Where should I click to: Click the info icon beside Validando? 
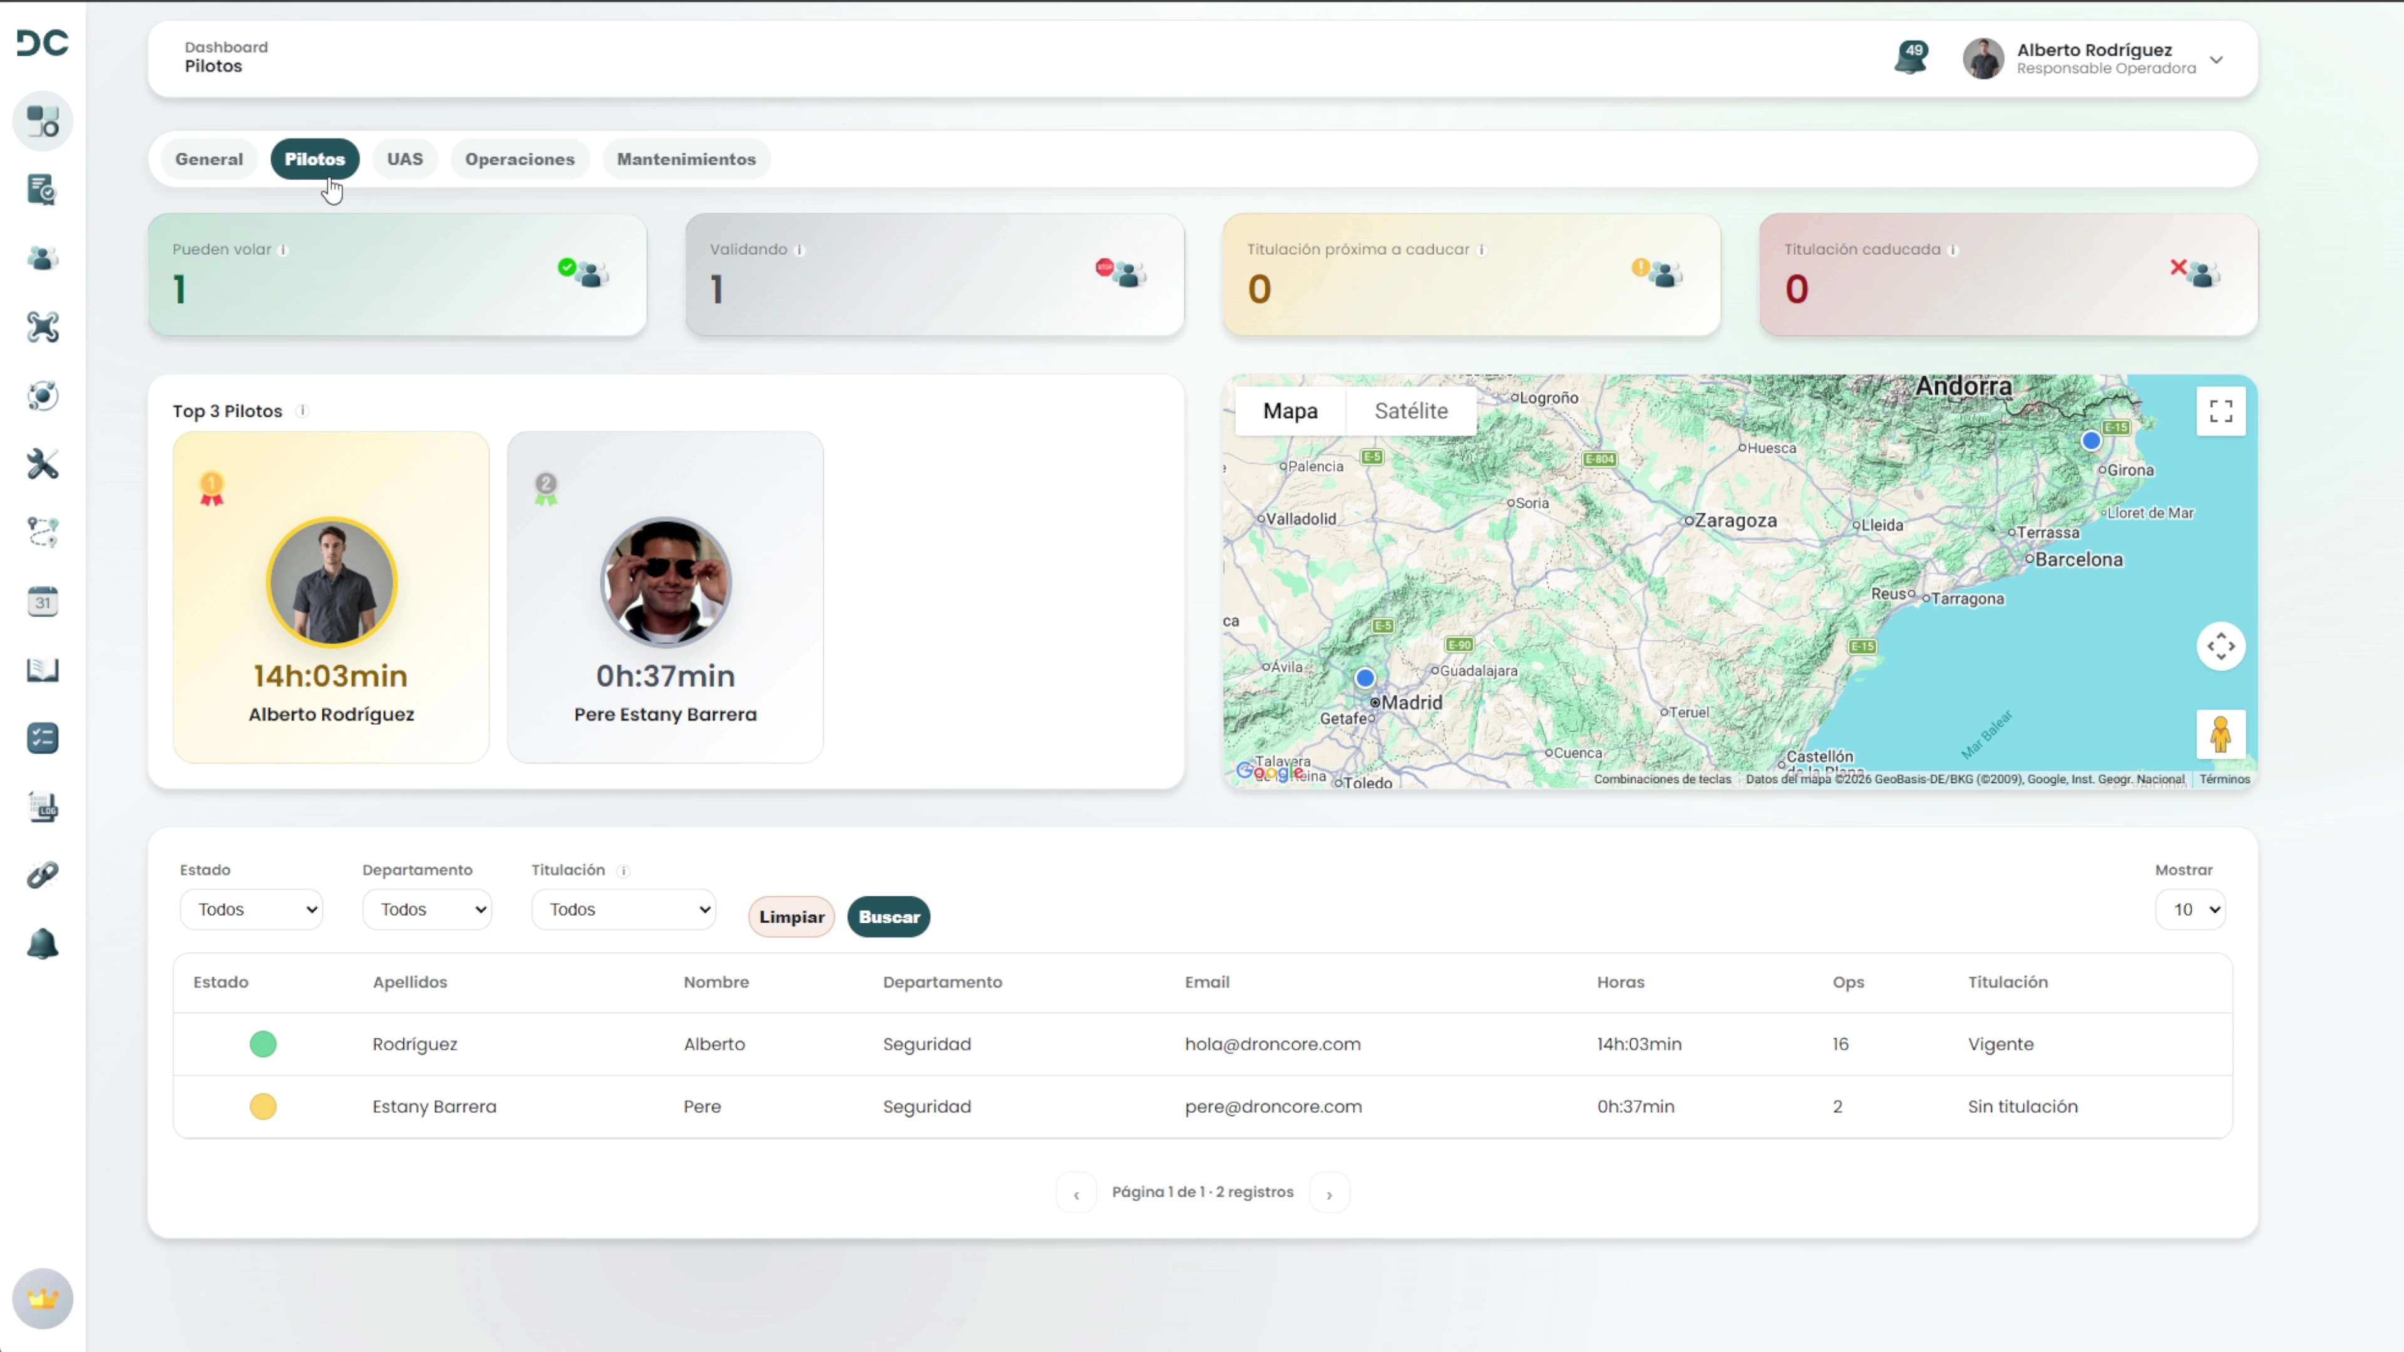pyautogui.click(x=800, y=250)
